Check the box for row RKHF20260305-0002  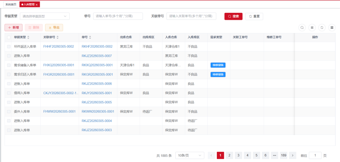pos(9,47)
